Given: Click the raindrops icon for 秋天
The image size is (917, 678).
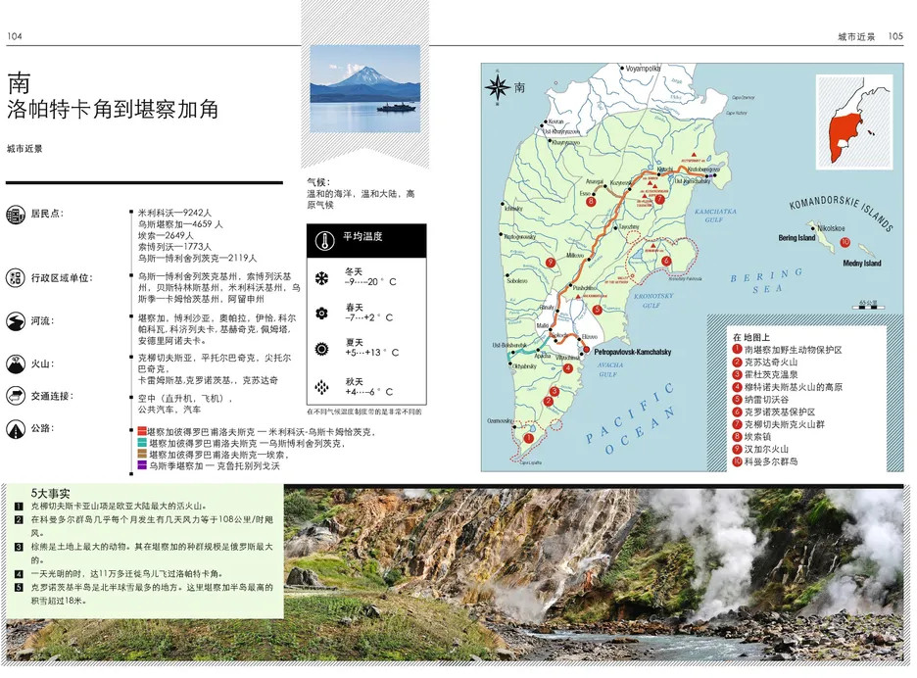Looking at the screenshot, I should (320, 388).
